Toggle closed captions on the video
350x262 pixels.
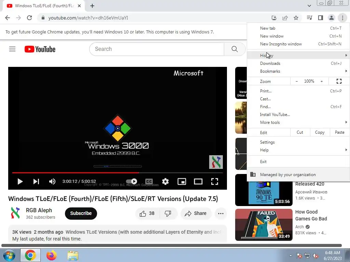(x=149, y=181)
